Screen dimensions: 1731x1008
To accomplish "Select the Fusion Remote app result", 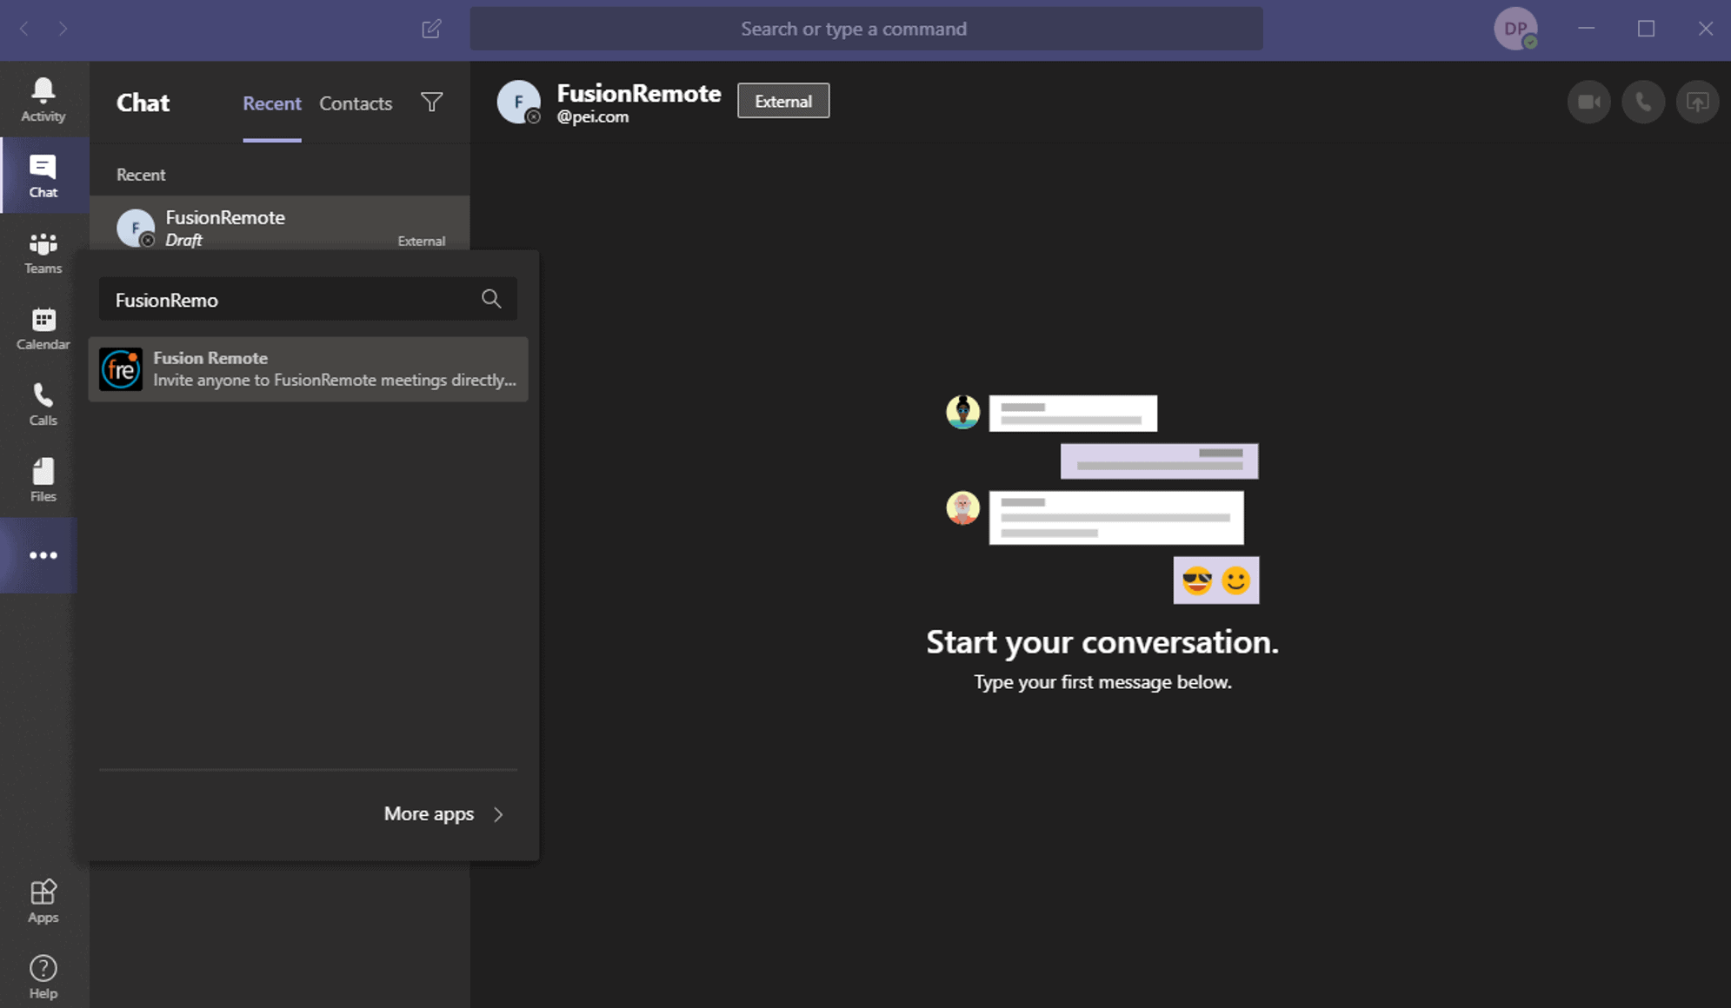I will click(x=308, y=369).
